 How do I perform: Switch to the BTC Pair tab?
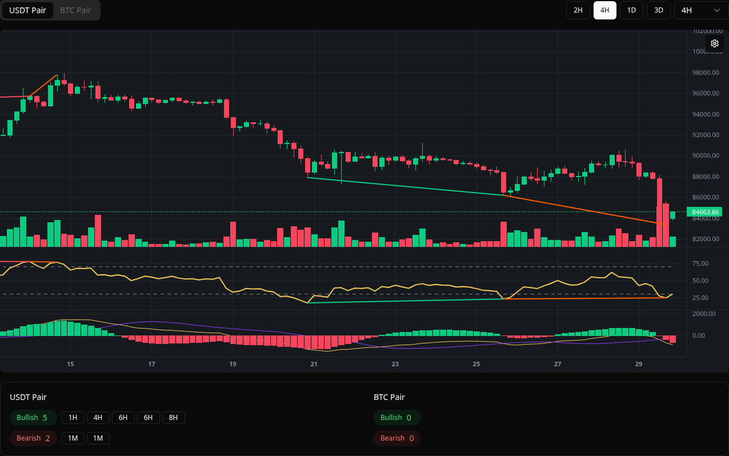[75, 10]
